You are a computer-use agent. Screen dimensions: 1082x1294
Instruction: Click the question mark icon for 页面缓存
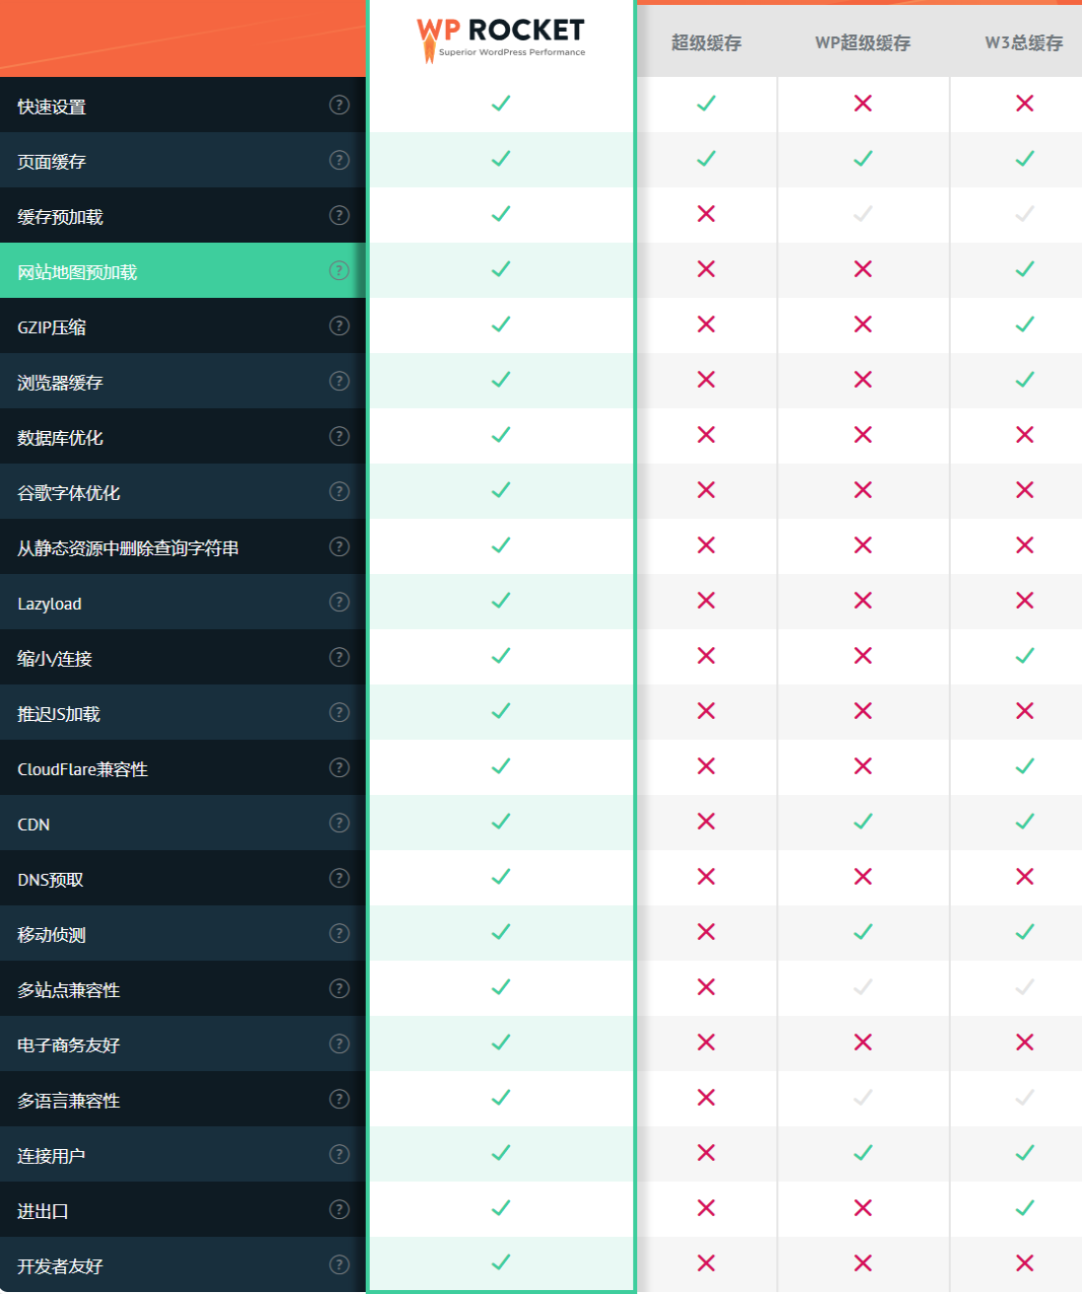pyautogui.click(x=339, y=160)
